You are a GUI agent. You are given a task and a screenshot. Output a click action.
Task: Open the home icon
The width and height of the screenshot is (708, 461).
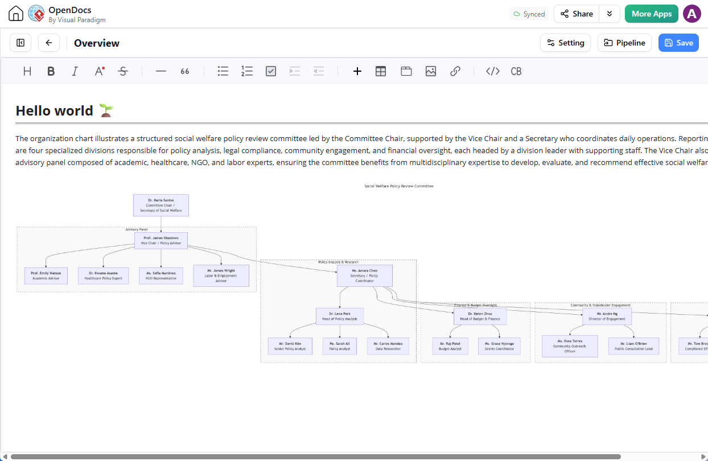16,14
